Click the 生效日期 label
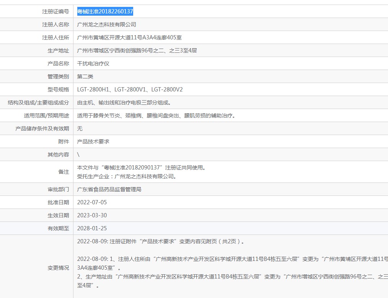 point(59,215)
